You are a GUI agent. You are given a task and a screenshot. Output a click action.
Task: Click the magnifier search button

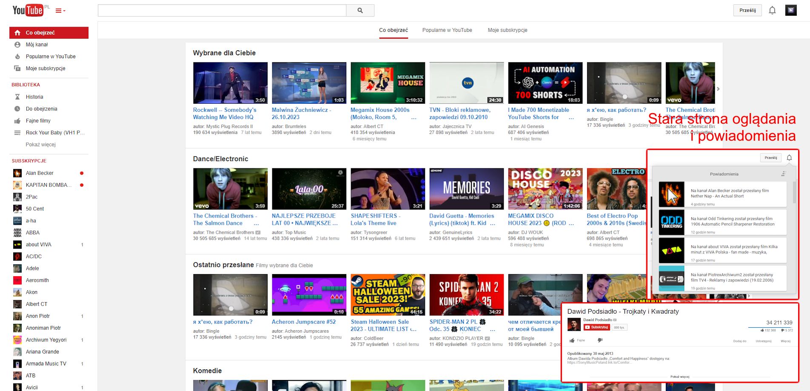click(x=360, y=11)
